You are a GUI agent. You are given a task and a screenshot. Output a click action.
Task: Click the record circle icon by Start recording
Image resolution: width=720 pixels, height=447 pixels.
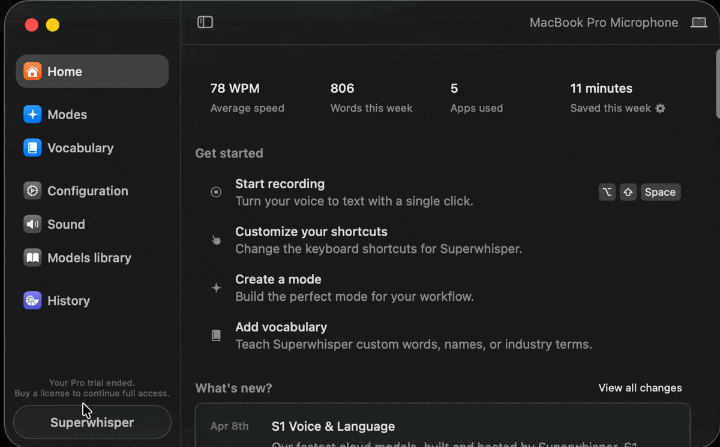216,192
